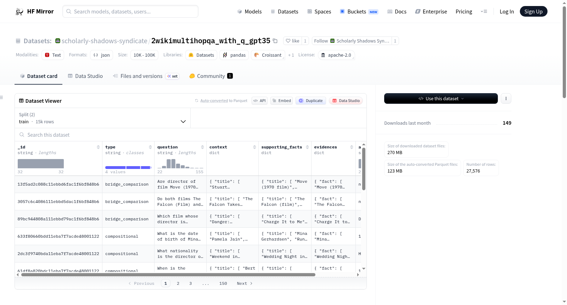Select cell 13f5ad2c088c11ebbd6fac1f6bf848b6
Viewport: 567px width, 305px height.
tap(58, 184)
